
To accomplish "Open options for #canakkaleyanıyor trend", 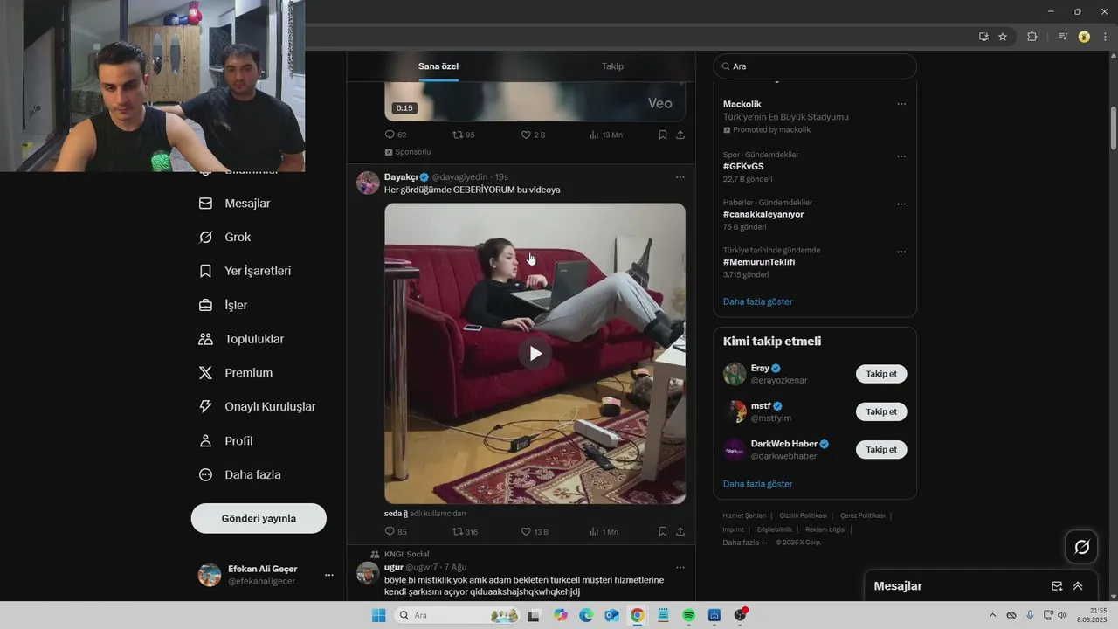I will pos(901,204).
